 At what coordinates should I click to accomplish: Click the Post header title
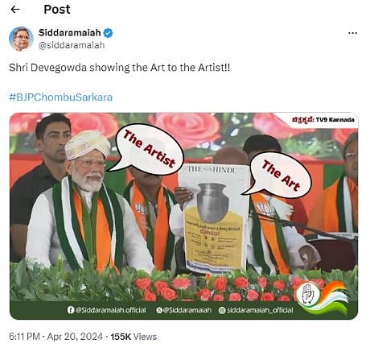(x=57, y=10)
